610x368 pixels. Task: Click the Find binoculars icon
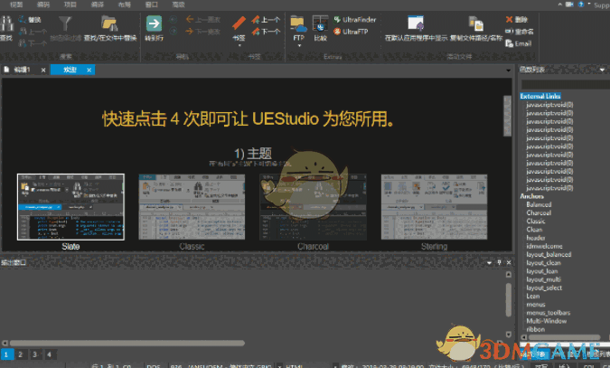click(x=6, y=24)
